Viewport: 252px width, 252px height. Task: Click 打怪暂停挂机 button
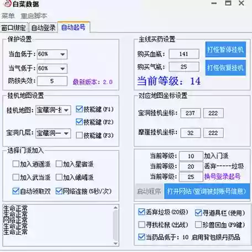(225, 49)
